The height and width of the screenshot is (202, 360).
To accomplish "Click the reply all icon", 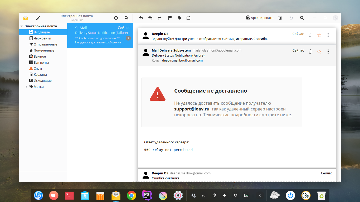I will (150, 18).
